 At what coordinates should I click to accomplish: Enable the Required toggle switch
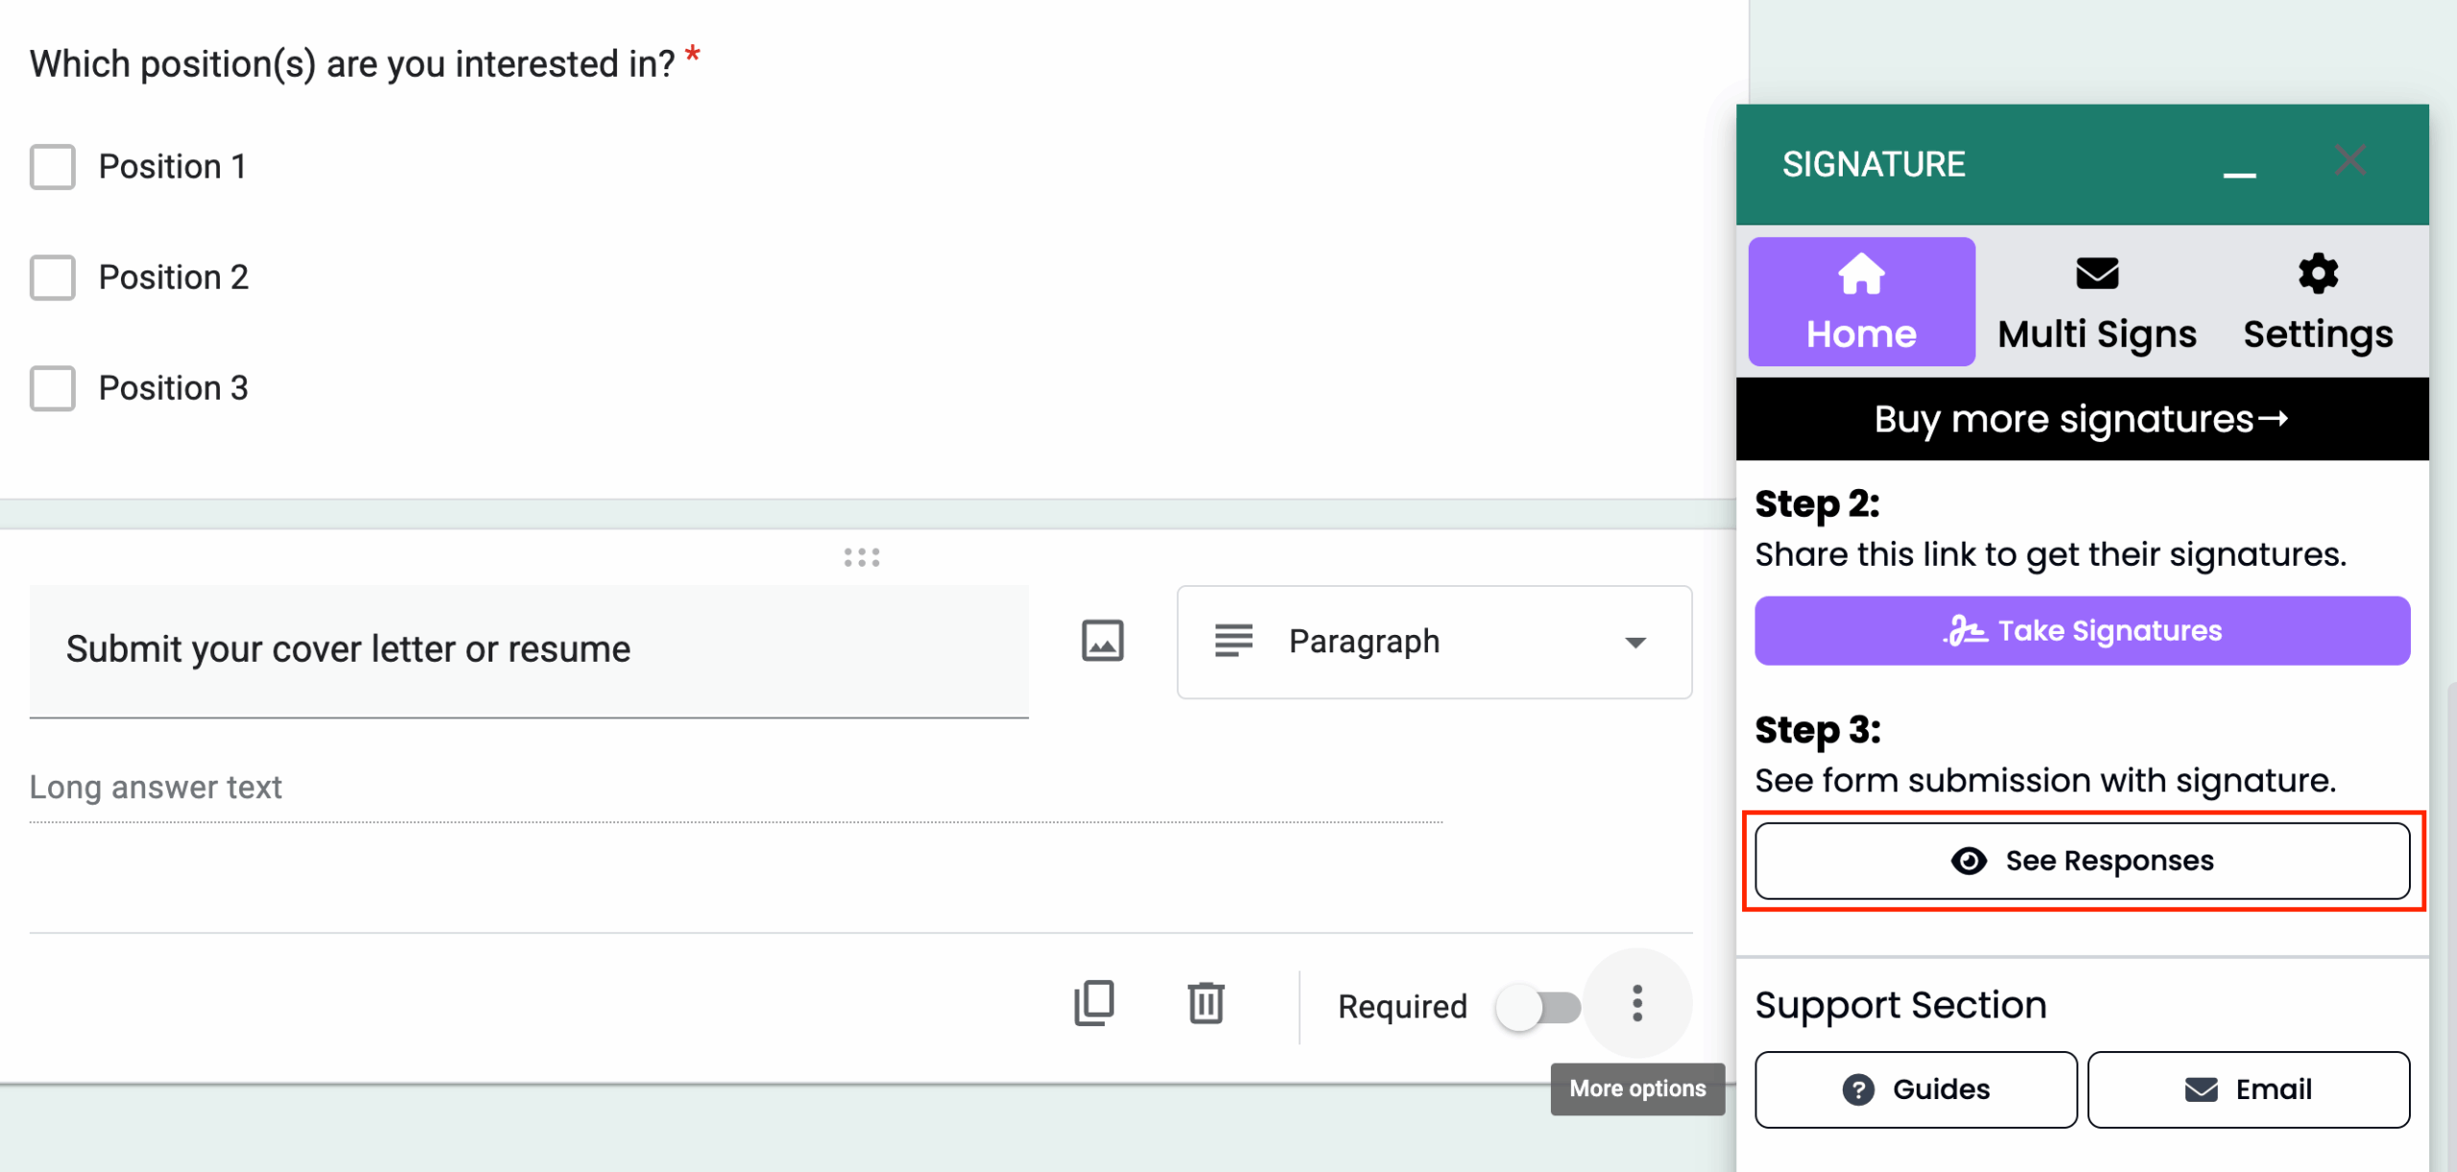click(x=1538, y=1007)
